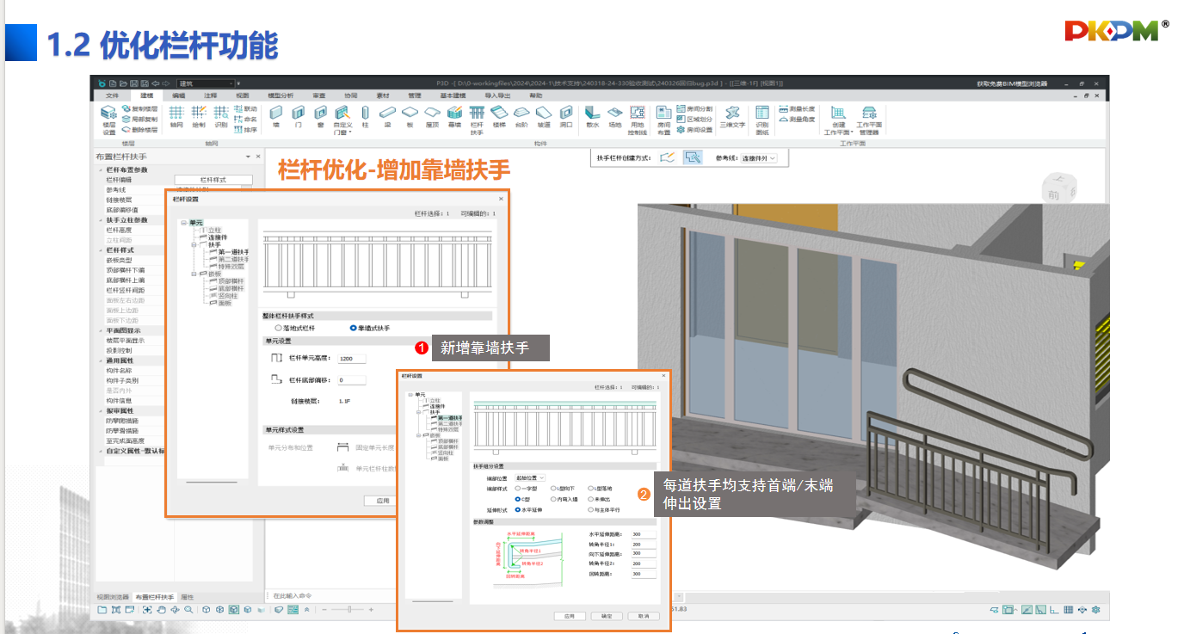The width and height of the screenshot is (1190, 634).
Task: Click the 栏杆样式 button in properties panel
Action: (x=213, y=180)
